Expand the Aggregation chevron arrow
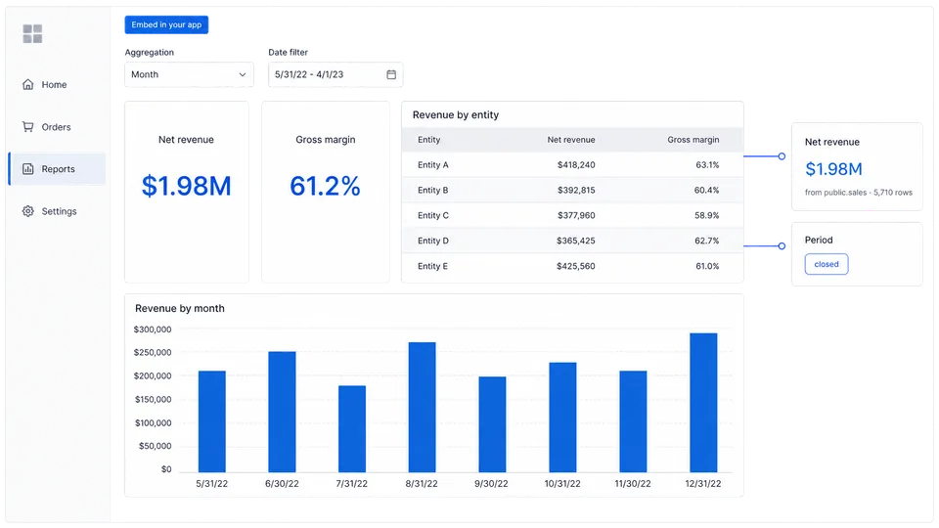The width and height of the screenshot is (939, 528). [243, 75]
